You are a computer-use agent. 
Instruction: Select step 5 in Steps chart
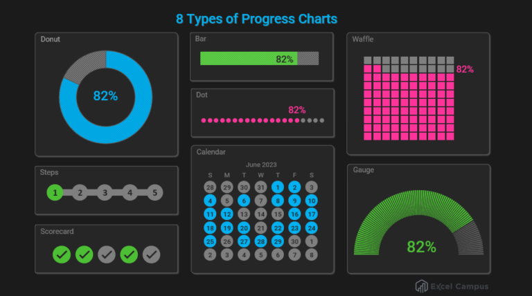154,193
